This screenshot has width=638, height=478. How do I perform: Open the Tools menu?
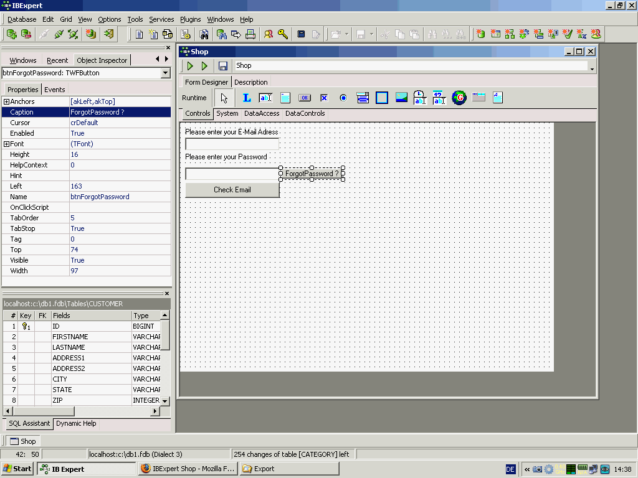coord(135,19)
